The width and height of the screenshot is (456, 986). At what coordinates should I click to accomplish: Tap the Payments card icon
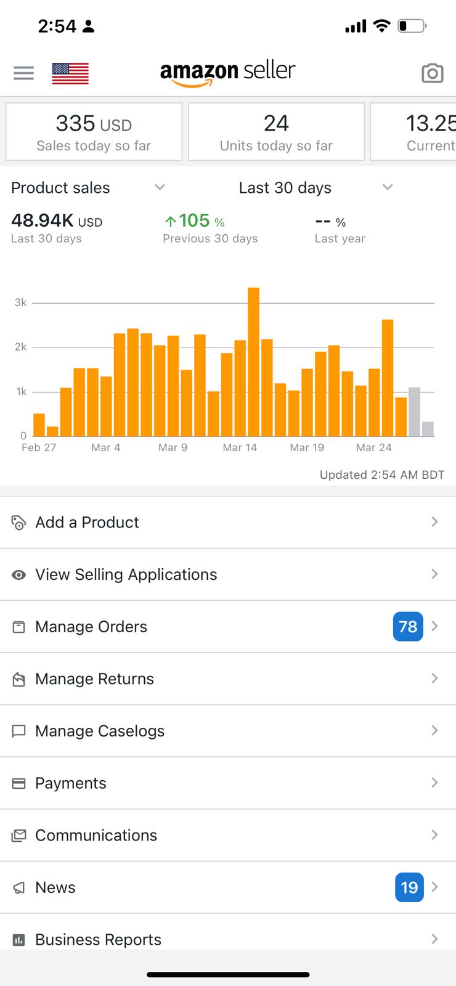[19, 783]
